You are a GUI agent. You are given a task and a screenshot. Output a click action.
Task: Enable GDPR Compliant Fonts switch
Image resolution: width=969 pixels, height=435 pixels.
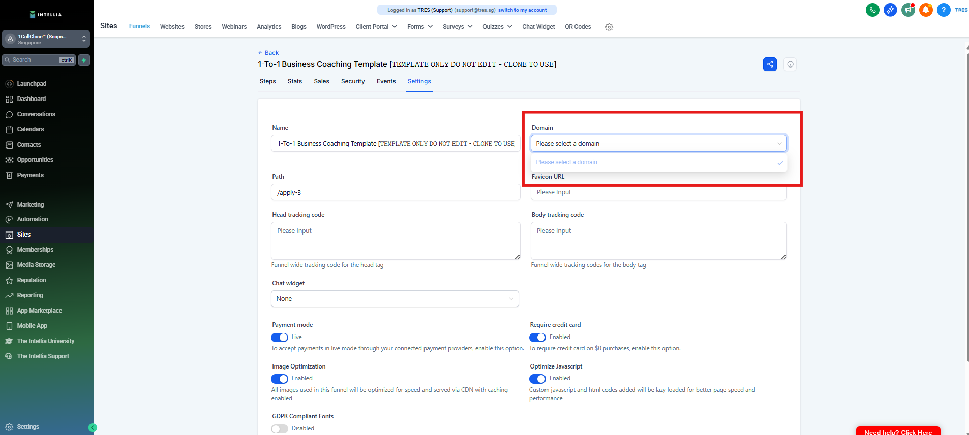click(280, 429)
